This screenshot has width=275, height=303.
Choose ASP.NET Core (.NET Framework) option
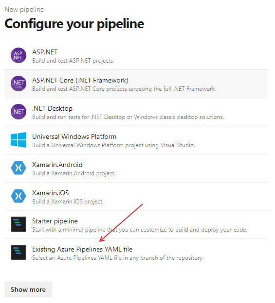(x=80, y=80)
